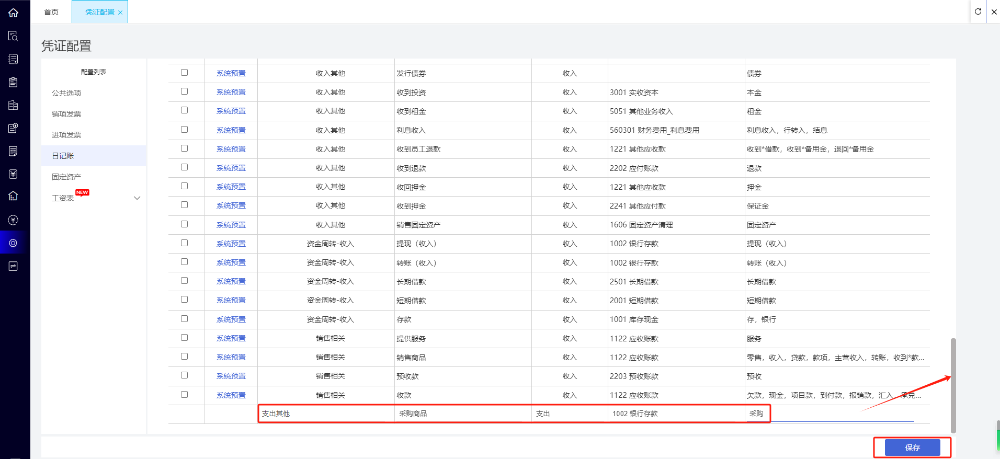Check the box for the 销售固定资产 row

[x=184, y=224]
